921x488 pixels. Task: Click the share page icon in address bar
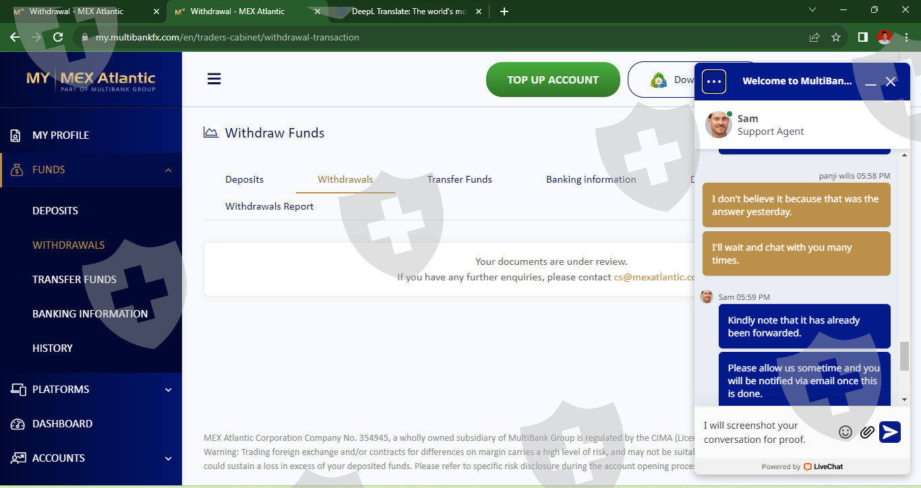pos(814,38)
